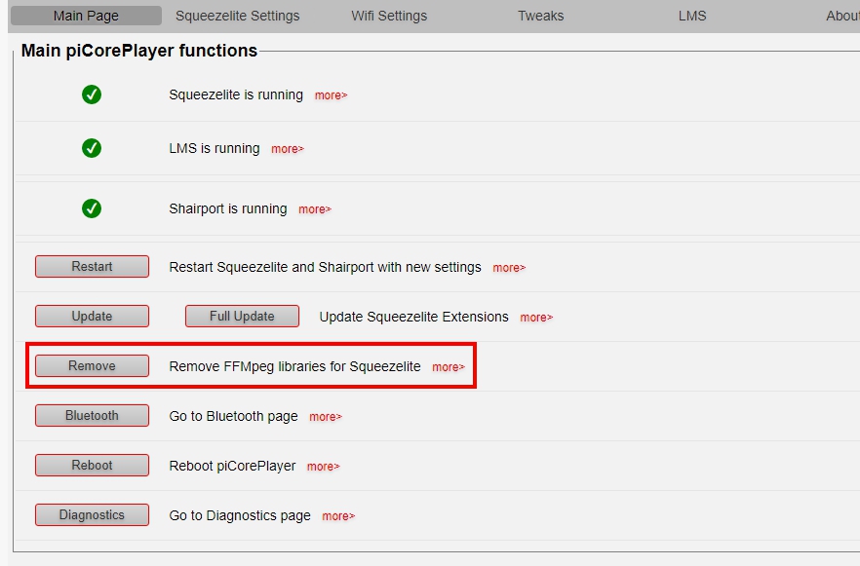
Task: Click the Restart button
Action: tap(92, 266)
